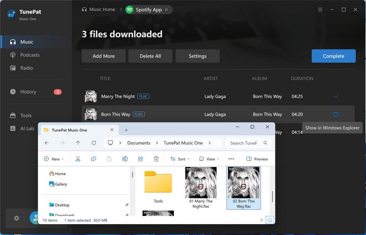Click the user profile avatar
Viewport: 366px width, 235px height.
point(34,218)
